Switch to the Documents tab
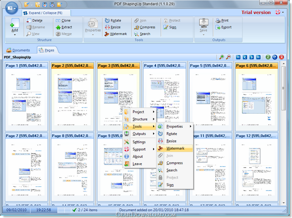292x218 pixels. (x=18, y=50)
